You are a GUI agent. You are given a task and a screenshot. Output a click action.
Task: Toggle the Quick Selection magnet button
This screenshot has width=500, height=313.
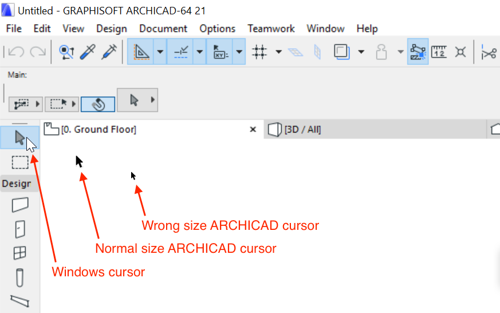98,104
